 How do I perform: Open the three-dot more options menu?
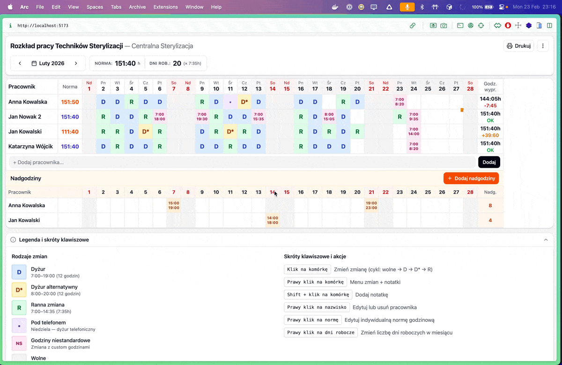(x=543, y=46)
